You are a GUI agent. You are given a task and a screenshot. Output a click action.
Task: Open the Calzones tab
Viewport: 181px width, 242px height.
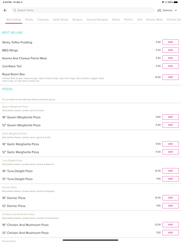pyautogui.click(x=43, y=20)
